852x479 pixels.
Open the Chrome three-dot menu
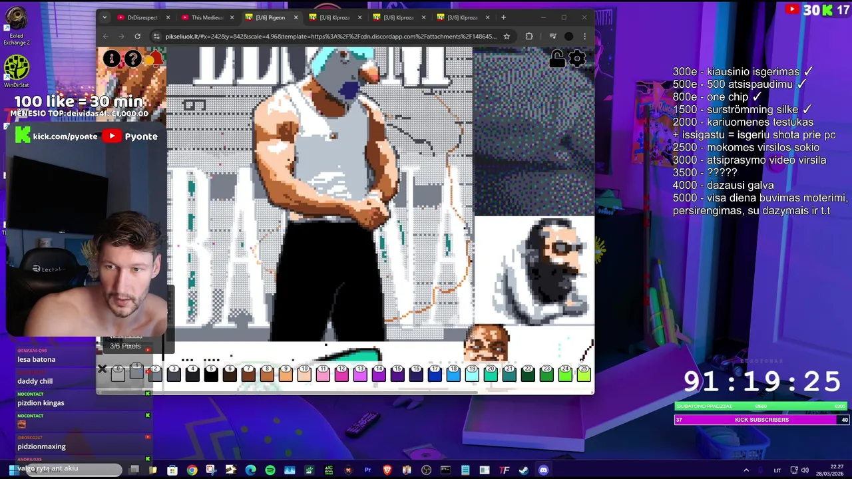point(584,37)
